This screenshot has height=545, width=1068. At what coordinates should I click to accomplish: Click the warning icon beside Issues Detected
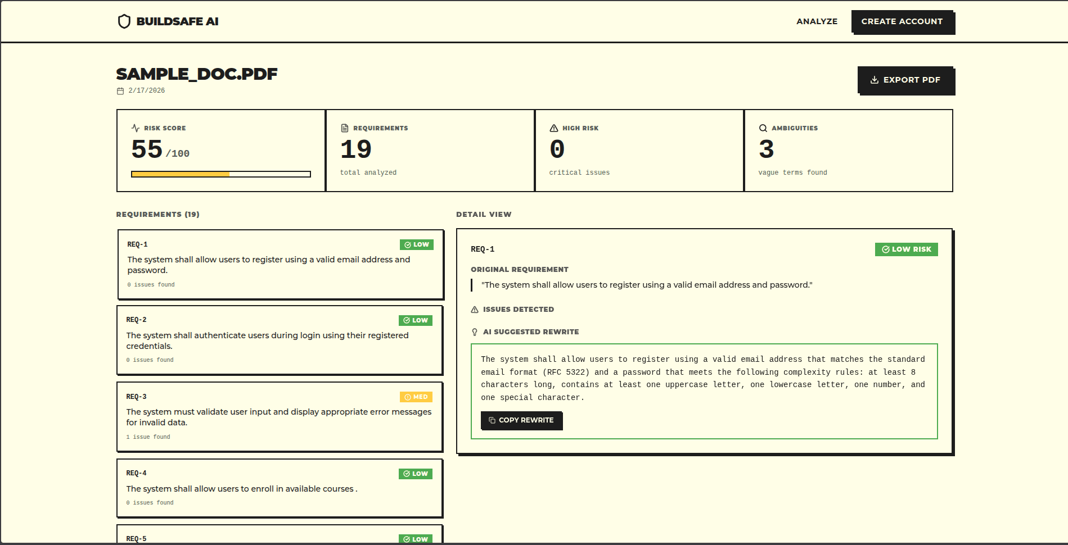click(475, 310)
